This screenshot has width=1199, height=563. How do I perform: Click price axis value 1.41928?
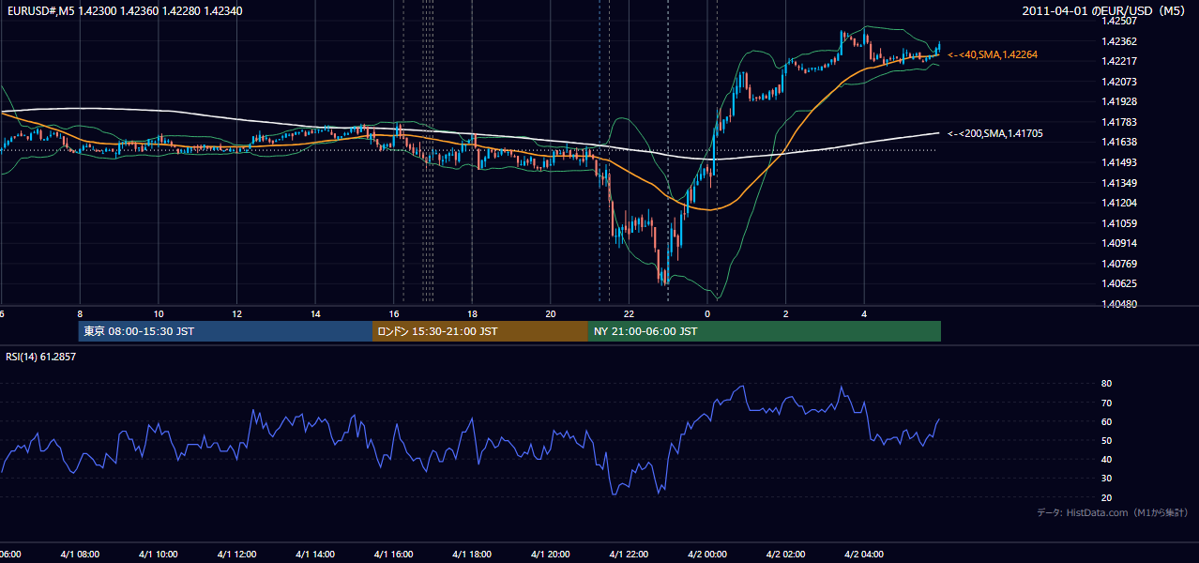[x=1119, y=101]
